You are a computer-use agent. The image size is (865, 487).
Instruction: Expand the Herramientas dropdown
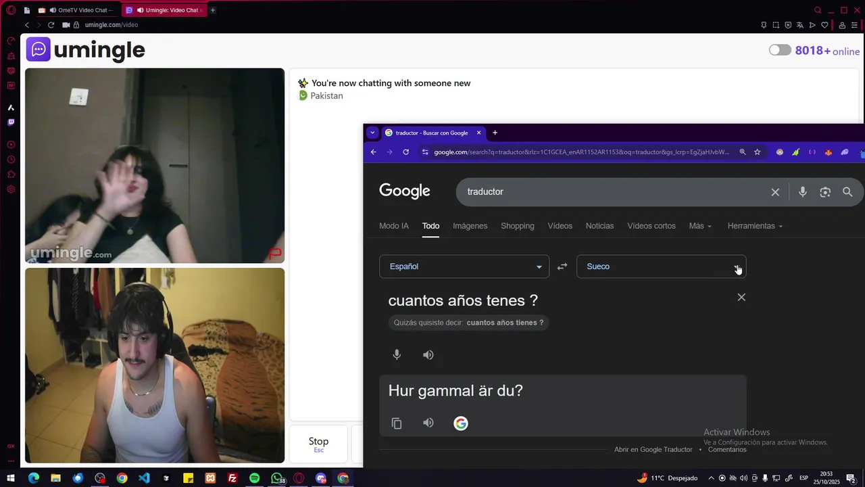755,226
